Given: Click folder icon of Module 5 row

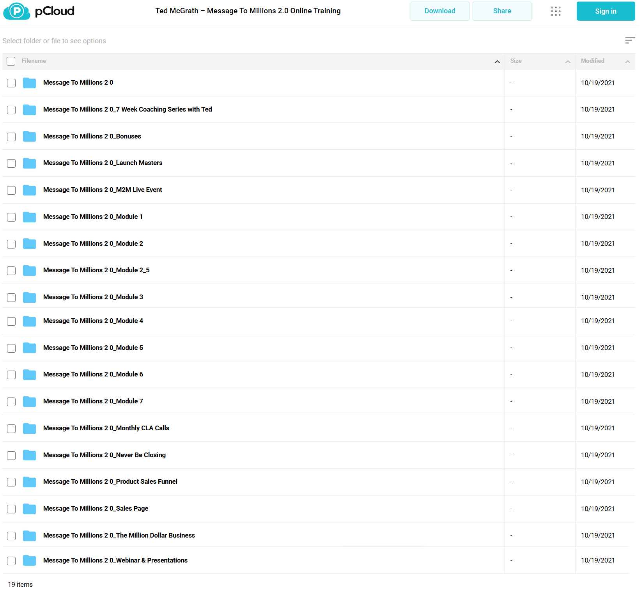Looking at the screenshot, I should pos(29,348).
